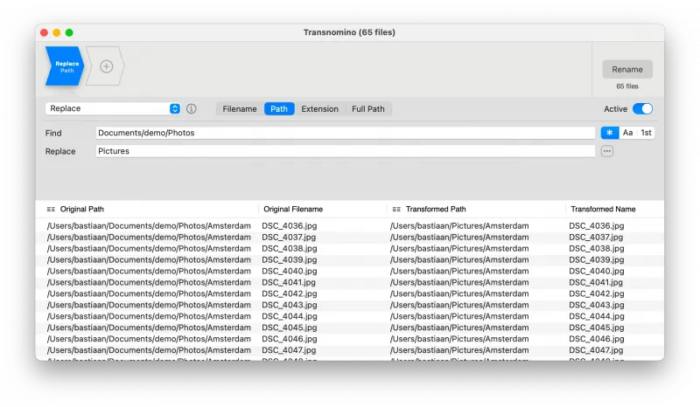700x407 pixels.
Task: Select original filename DSC_4039.jpg
Action: (290, 260)
